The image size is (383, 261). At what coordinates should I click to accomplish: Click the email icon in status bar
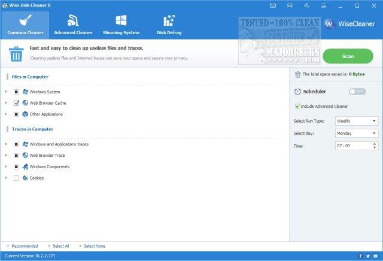click(x=376, y=256)
